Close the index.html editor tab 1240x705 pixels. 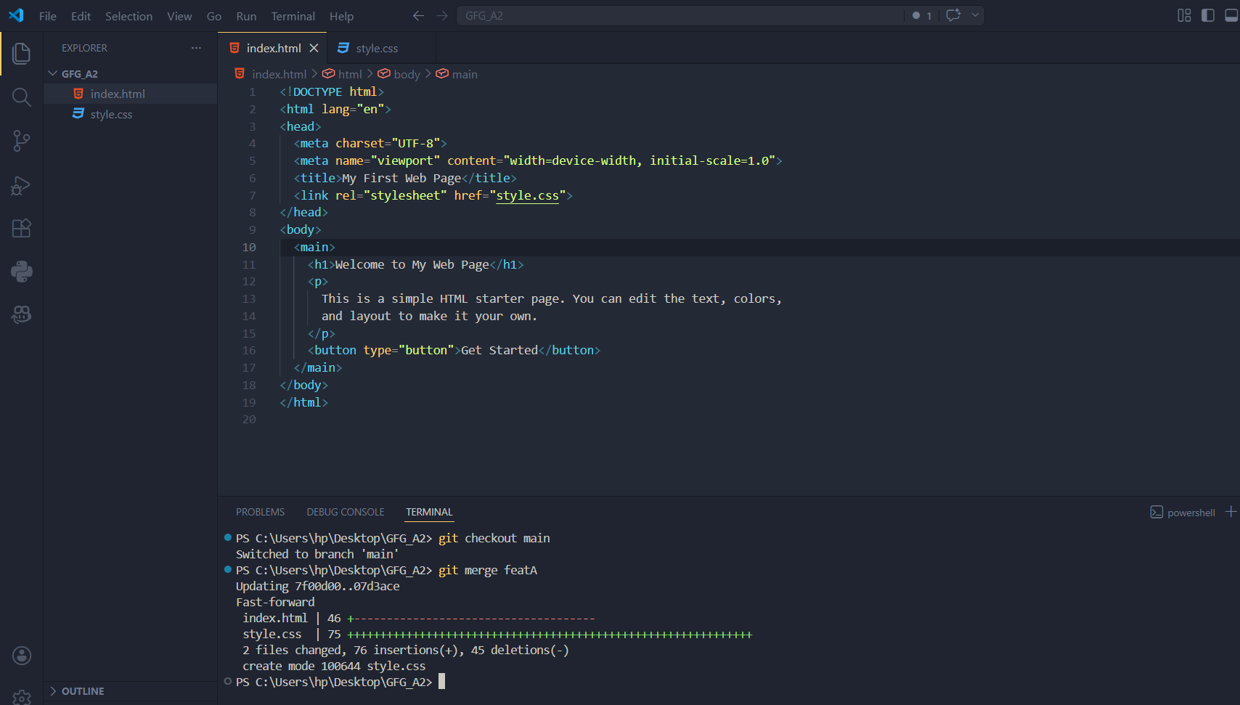(314, 48)
